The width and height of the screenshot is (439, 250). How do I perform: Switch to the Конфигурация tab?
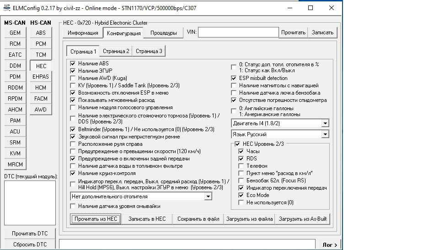coord(123,33)
